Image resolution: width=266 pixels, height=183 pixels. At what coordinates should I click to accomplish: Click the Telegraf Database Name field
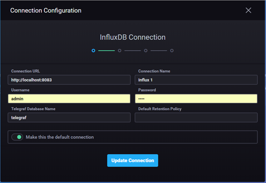[69, 118]
